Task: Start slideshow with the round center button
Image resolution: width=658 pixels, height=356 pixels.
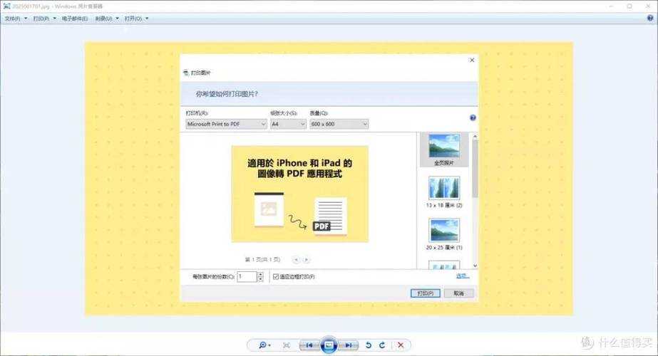Action: click(x=329, y=345)
